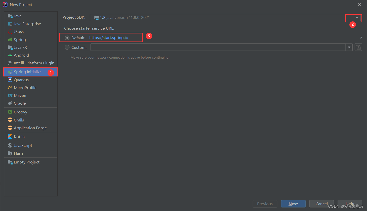Expand the Custom URL combo box arrow
This screenshot has height=211, width=367.
click(x=349, y=47)
